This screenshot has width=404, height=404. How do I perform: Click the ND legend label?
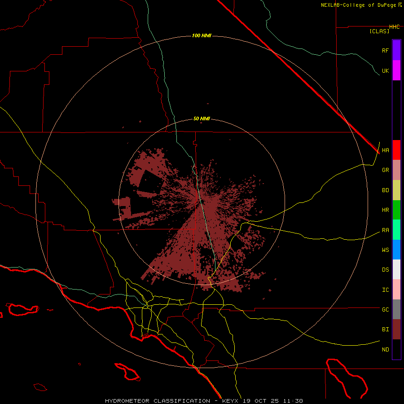(385, 349)
